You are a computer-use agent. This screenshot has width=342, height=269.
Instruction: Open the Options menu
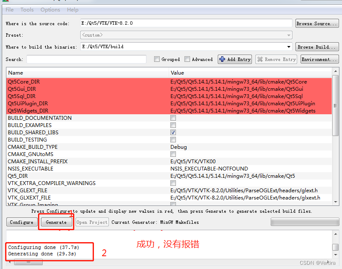(x=50, y=9)
